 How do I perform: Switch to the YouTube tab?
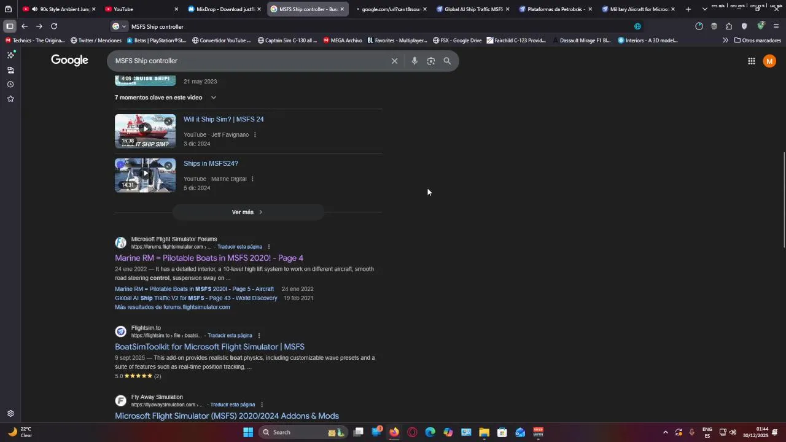(140, 9)
